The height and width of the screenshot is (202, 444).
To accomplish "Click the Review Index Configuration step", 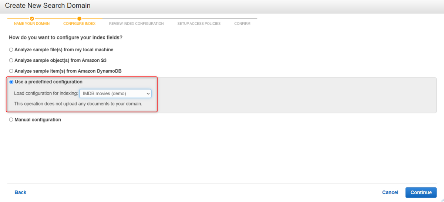I will (136, 24).
